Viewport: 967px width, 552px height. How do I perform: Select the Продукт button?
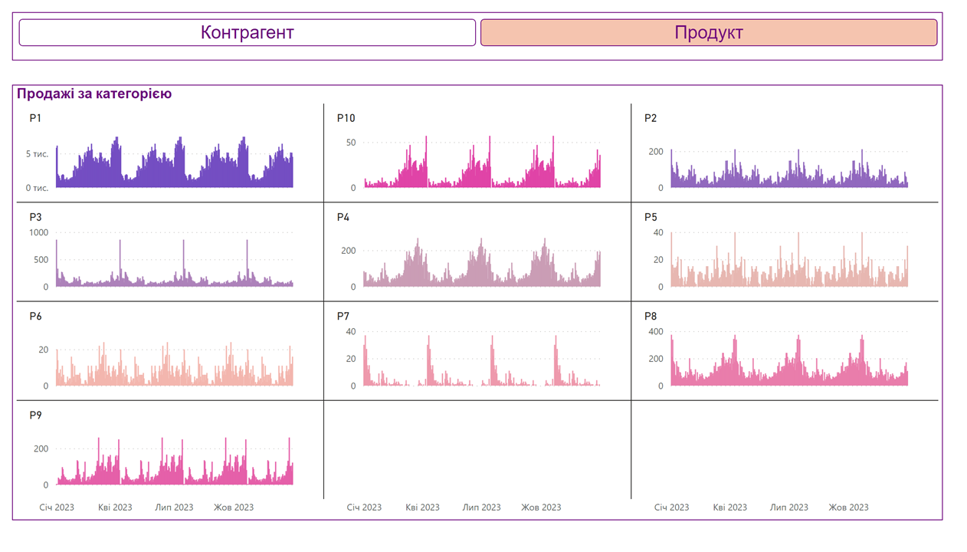(x=708, y=33)
